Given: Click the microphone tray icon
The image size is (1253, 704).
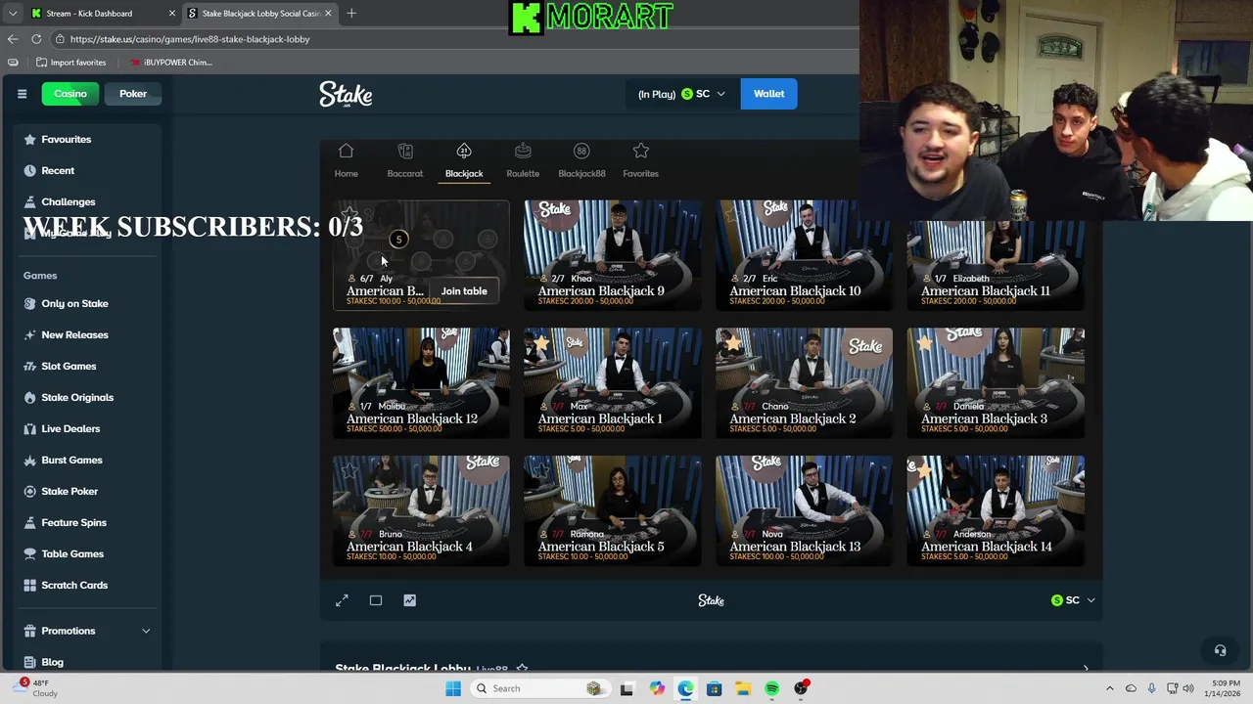Looking at the screenshot, I should (x=1151, y=688).
